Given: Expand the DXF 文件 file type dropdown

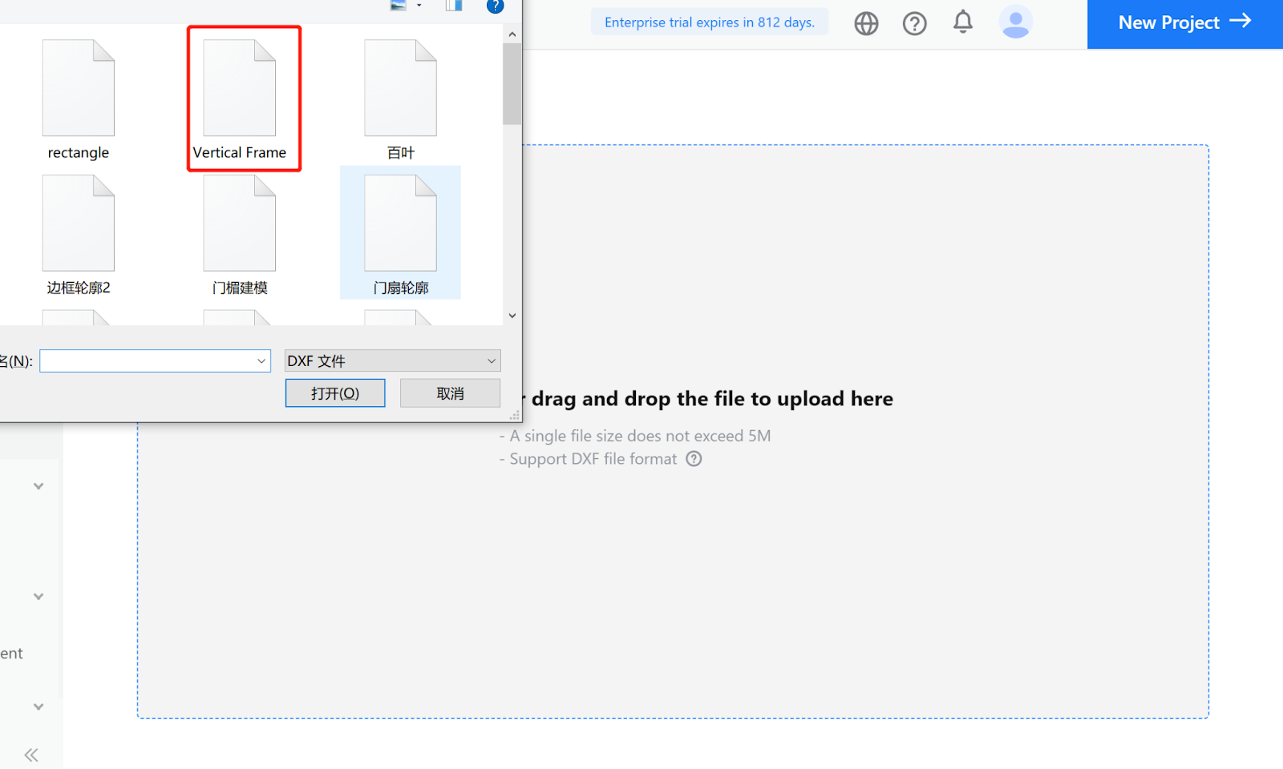Looking at the screenshot, I should point(393,360).
